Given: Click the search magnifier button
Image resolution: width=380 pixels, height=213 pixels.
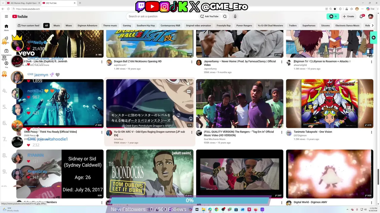Looking at the screenshot, I should (225, 17).
